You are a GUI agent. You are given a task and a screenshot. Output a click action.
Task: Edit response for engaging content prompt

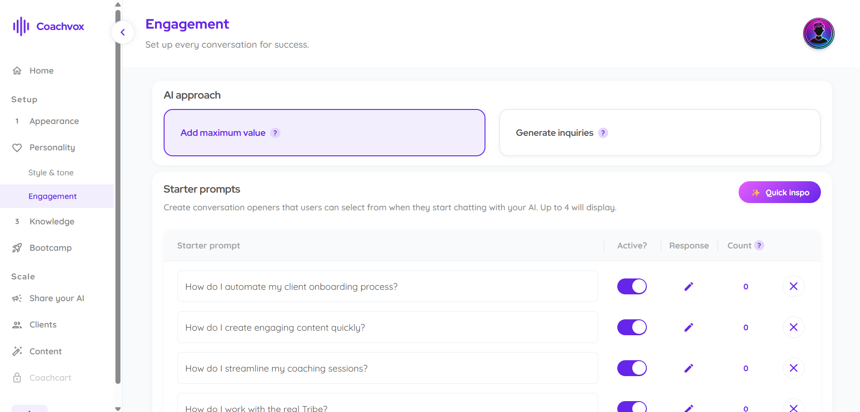689,328
